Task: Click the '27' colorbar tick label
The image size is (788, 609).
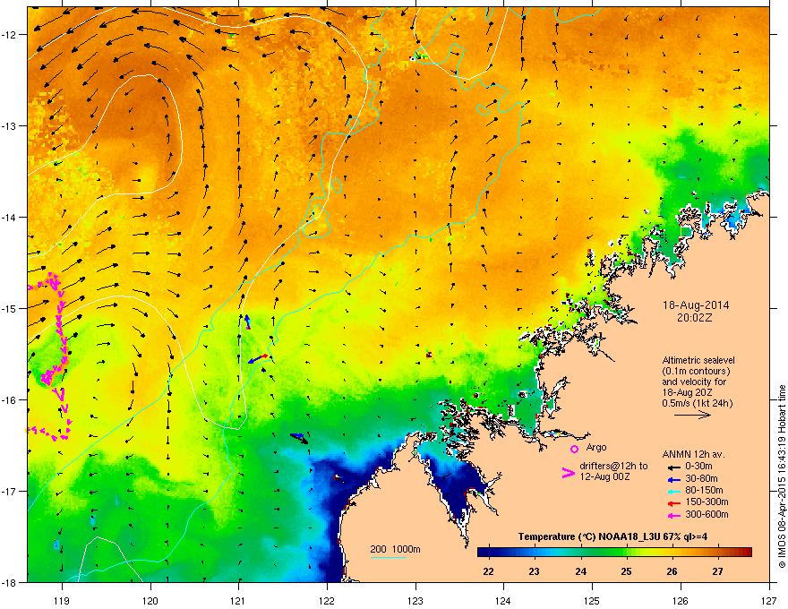Action: coord(717,571)
